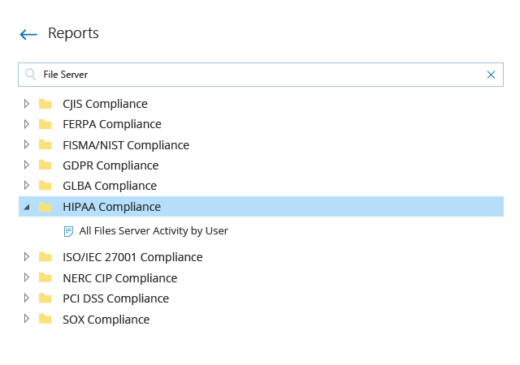Click the SOX Compliance folder icon
520x365 pixels.
[x=45, y=319]
